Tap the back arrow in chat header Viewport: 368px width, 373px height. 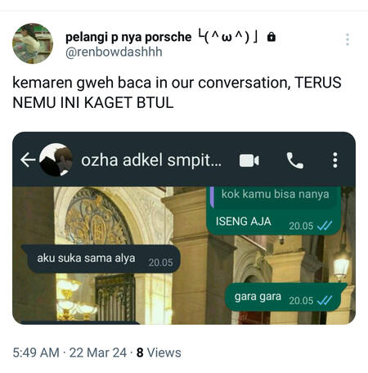(28, 160)
